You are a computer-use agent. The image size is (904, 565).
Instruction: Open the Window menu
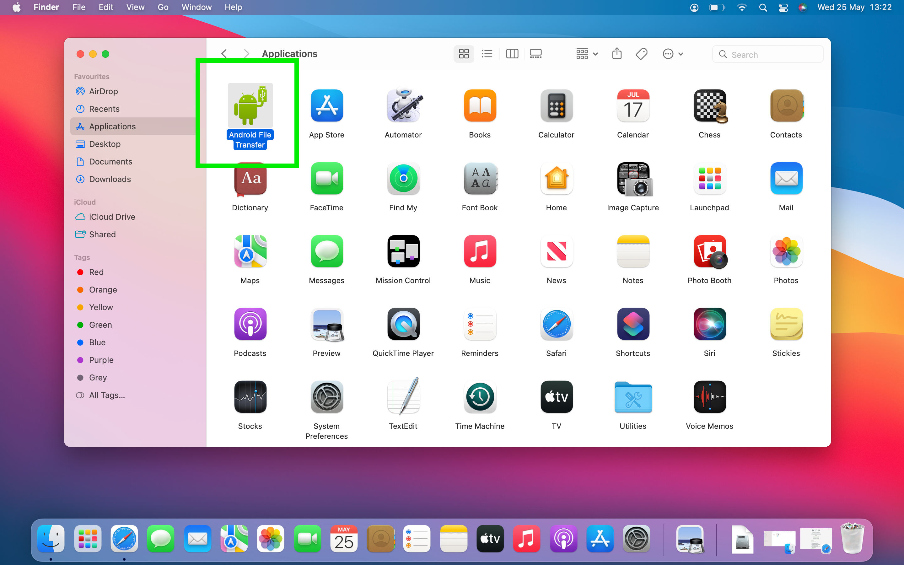tap(196, 7)
